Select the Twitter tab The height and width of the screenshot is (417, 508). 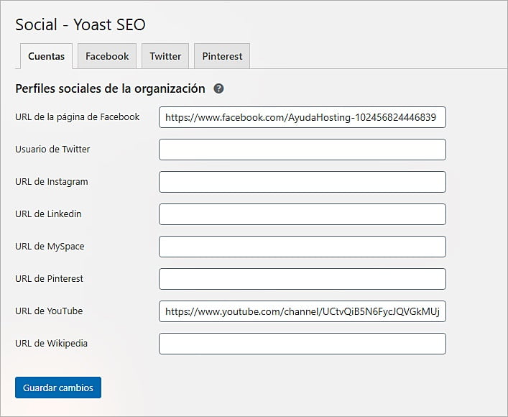pyautogui.click(x=165, y=56)
